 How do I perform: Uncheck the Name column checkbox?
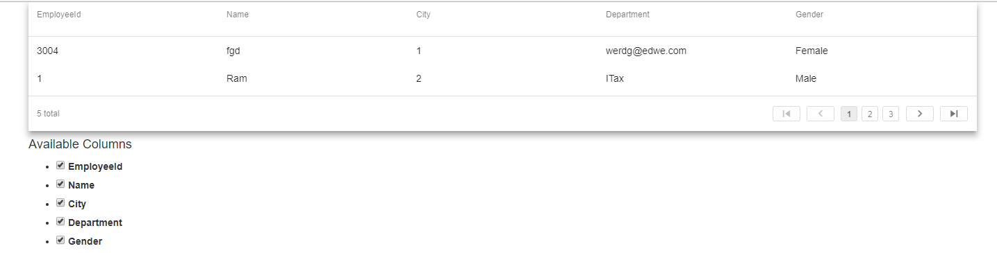click(x=60, y=184)
